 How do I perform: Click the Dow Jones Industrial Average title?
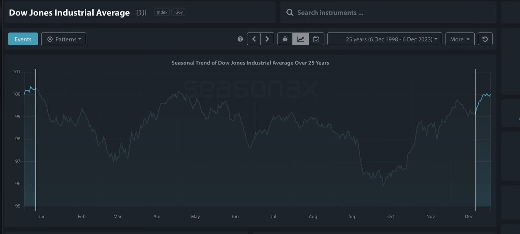tap(69, 13)
